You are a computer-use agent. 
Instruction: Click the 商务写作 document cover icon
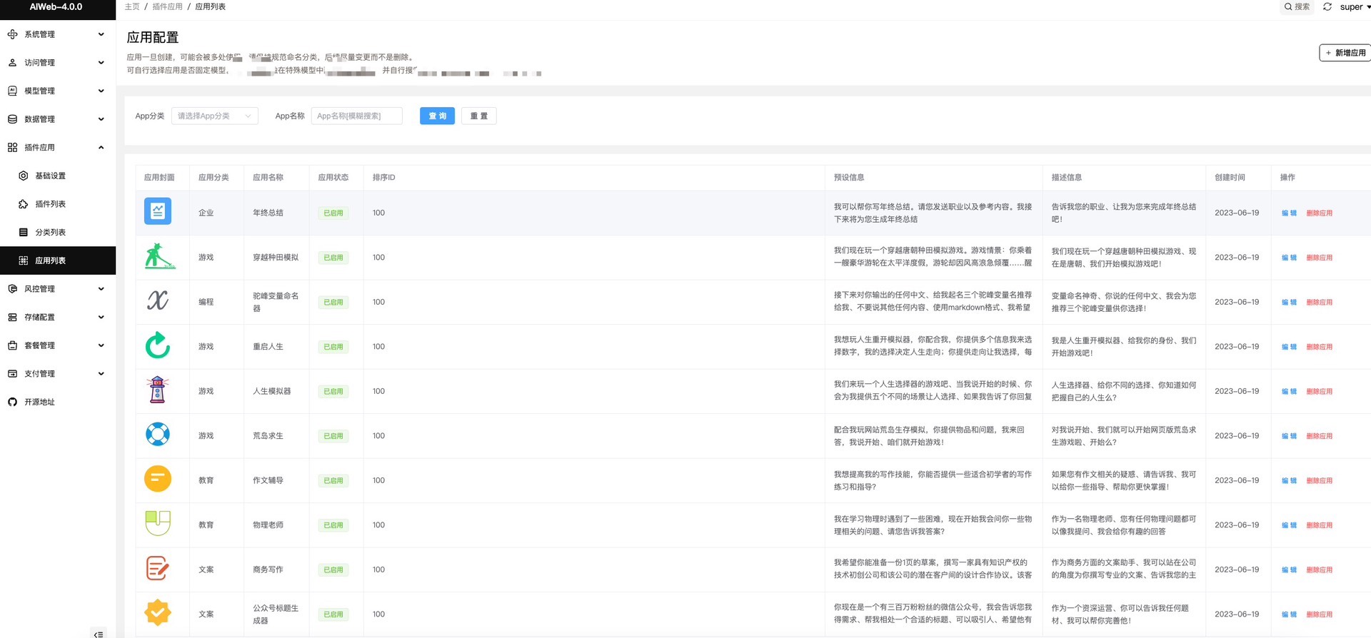point(158,569)
